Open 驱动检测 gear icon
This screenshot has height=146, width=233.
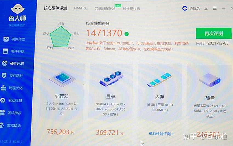coord(3,100)
